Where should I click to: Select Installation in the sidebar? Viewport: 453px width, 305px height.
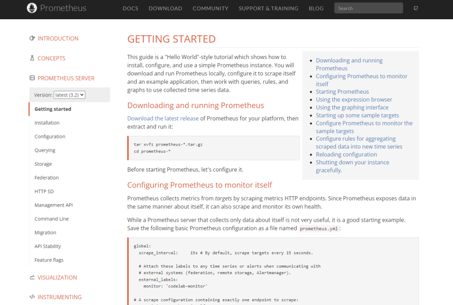(x=47, y=123)
